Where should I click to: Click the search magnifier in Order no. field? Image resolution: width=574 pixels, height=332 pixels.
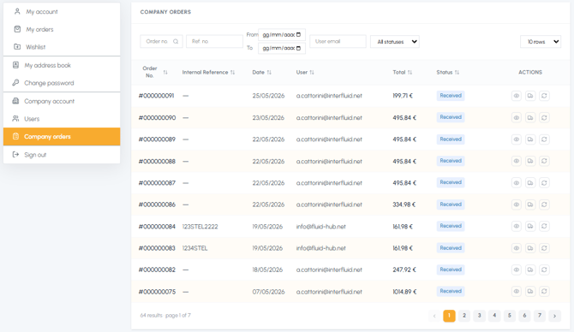176,41
